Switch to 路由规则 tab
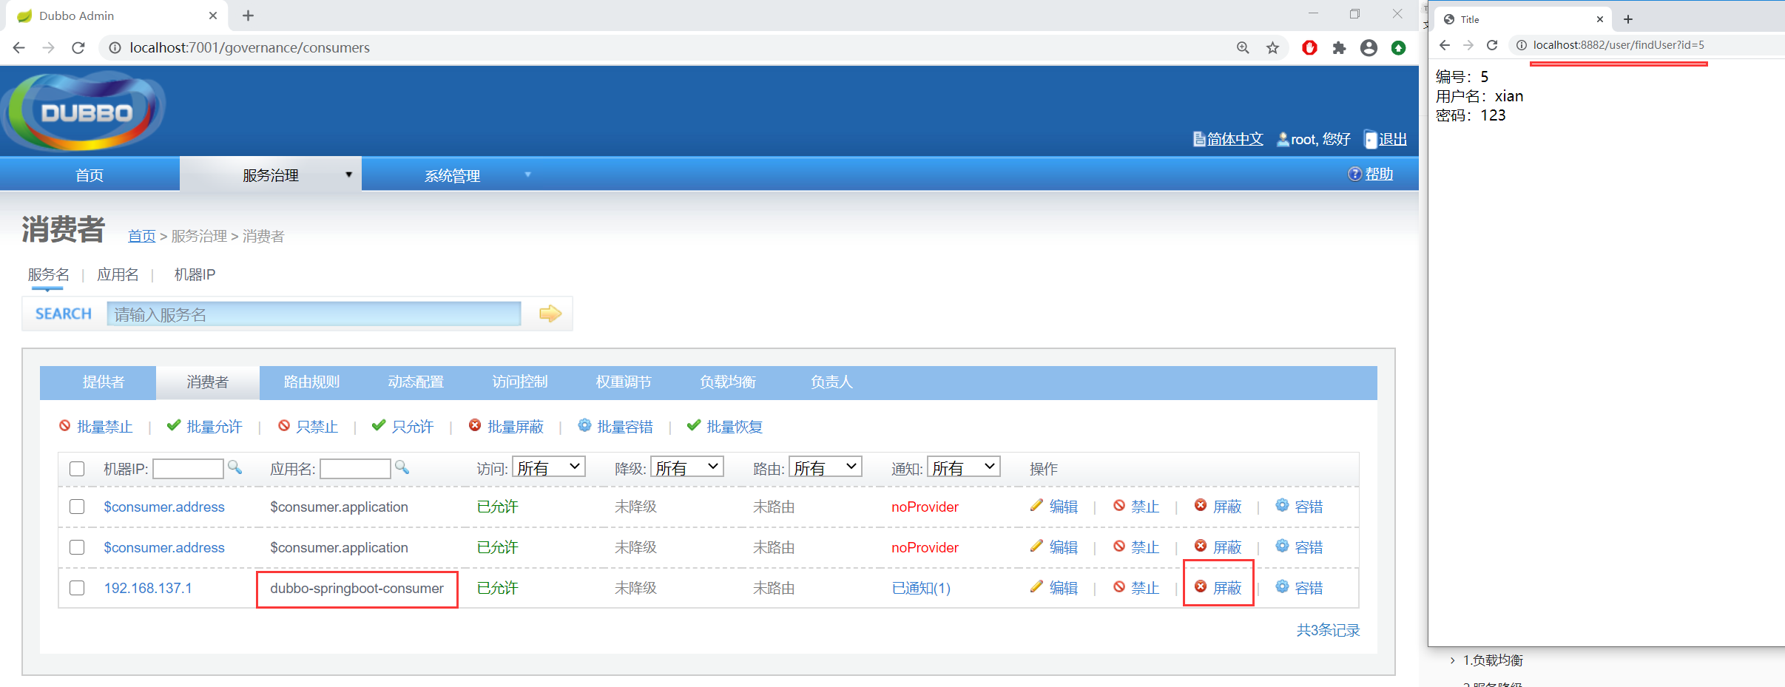This screenshot has width=1785, height=687. [x=311, y=382]
